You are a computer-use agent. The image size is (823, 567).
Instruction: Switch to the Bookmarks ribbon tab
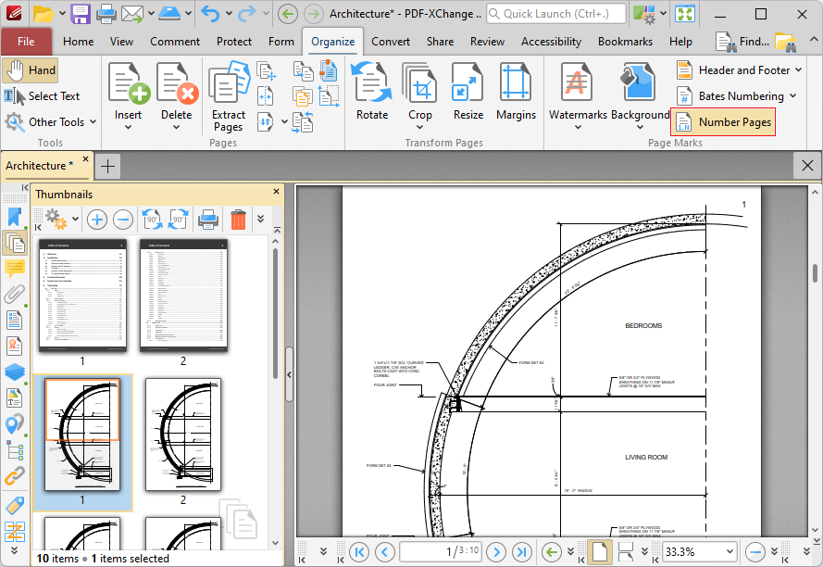coord(625,42)
